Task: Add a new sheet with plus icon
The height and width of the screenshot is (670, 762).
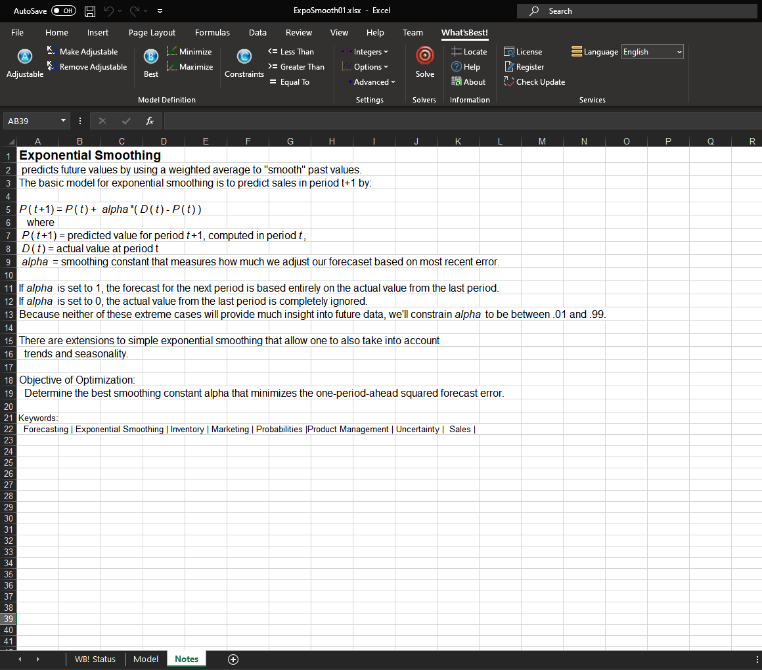Action: tap(233, 659)
